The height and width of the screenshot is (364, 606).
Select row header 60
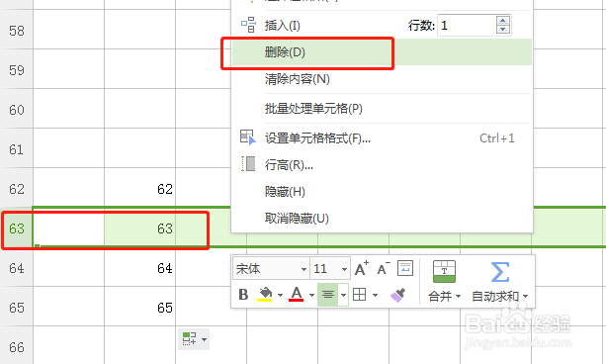coord(17,110)
